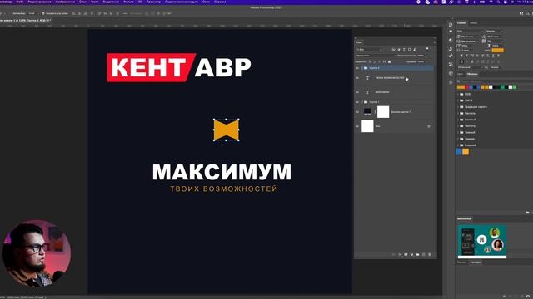Click lock transparent pixels icon

coord(370,61)
